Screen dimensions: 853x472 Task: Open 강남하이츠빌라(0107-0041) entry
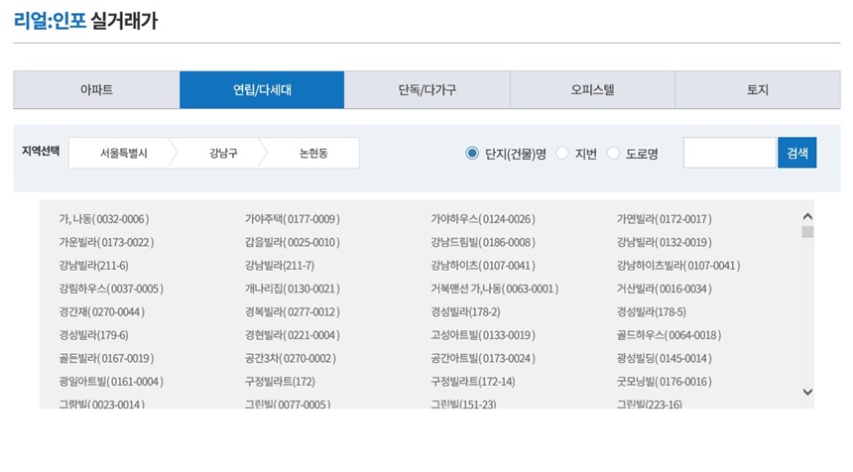(678, 266)
